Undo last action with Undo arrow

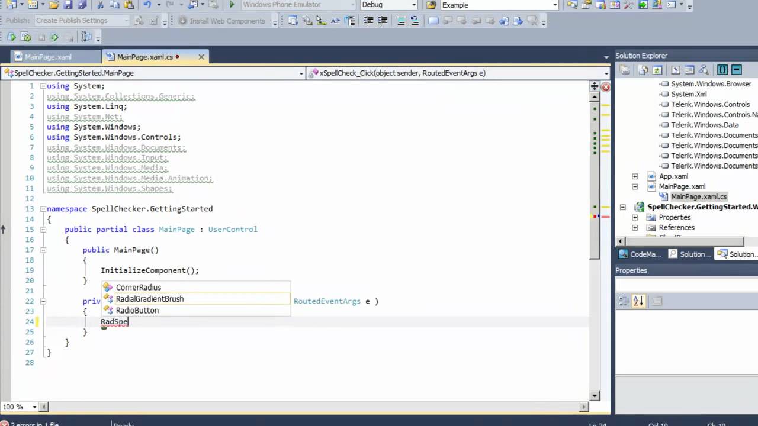(x=147, y=5)
